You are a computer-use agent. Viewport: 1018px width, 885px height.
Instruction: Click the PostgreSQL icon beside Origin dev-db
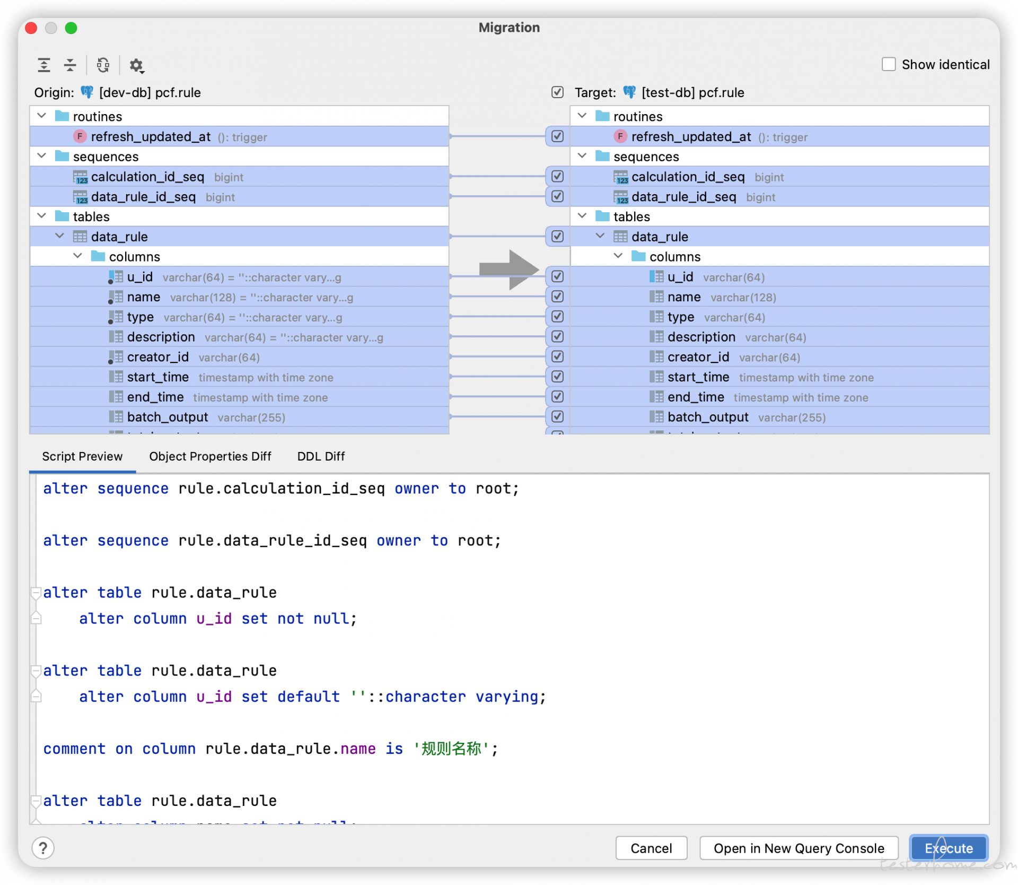[x=87, y=92]
